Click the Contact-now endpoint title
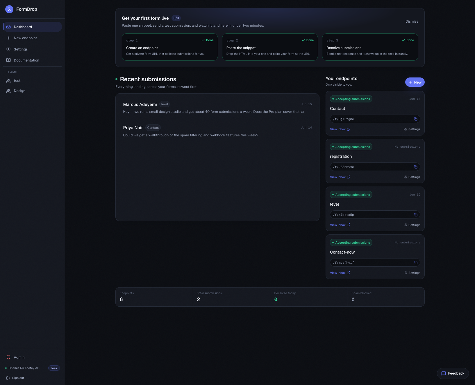The width and height of the screenshot is (475, 385). pos(342,252)
